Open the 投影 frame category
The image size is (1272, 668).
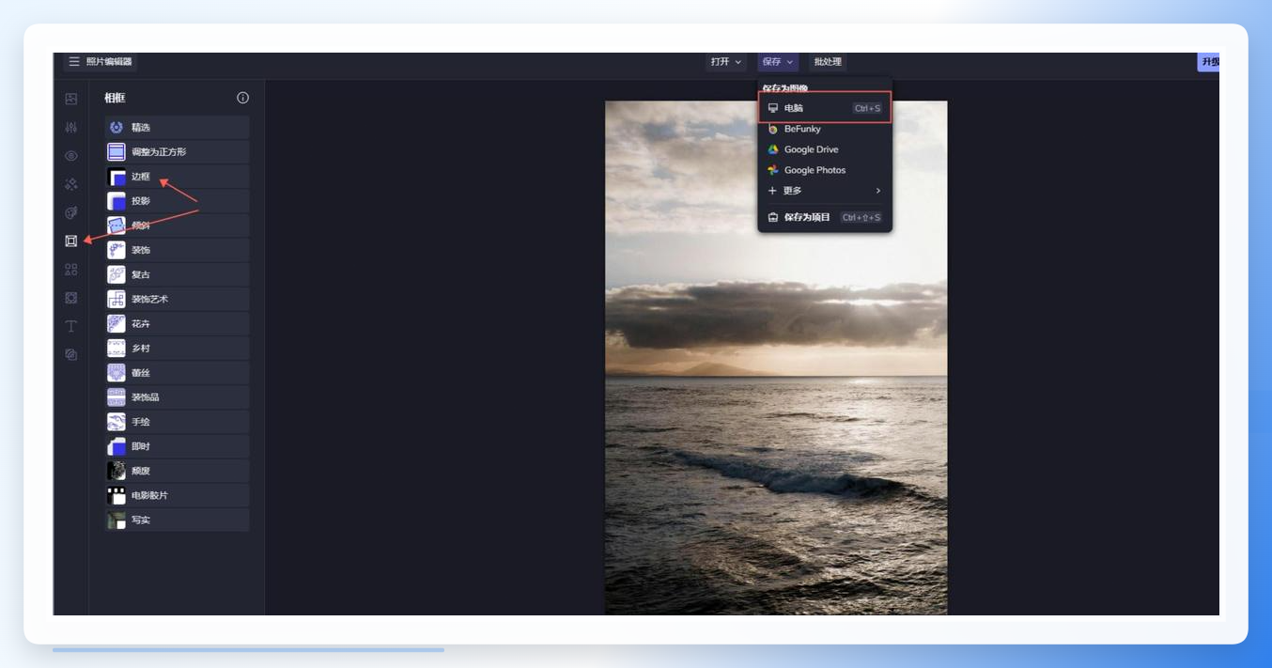177,201
